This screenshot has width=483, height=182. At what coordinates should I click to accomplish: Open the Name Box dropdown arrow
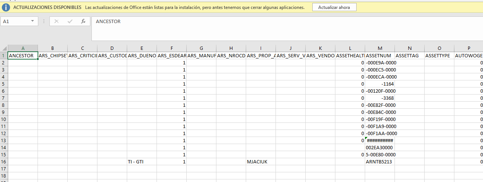click(33, 22)
